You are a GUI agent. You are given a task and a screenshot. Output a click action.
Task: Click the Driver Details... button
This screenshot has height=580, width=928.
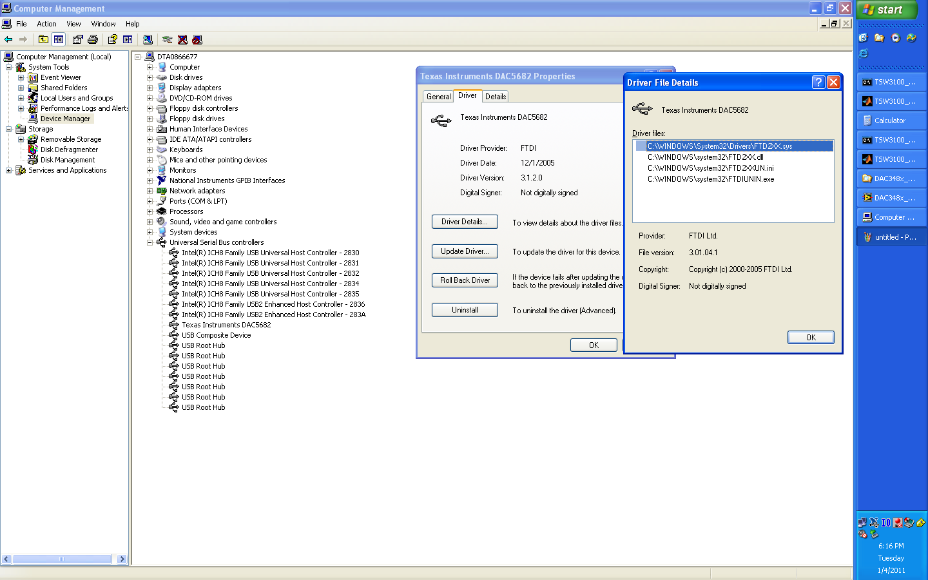tap(465, 222)
